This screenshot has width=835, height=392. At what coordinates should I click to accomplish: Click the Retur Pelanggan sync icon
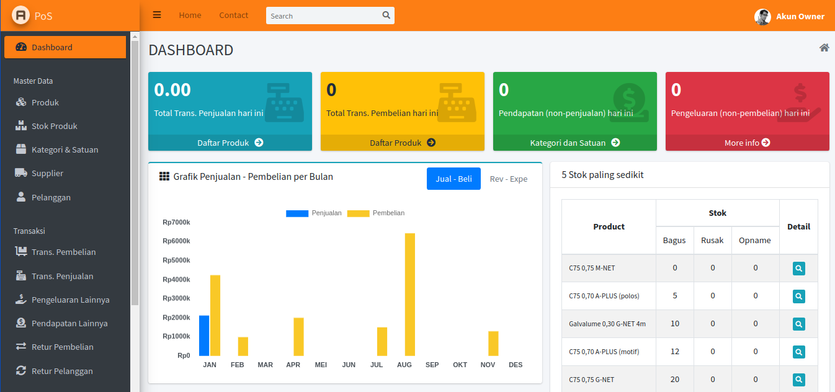coord(21,371)
